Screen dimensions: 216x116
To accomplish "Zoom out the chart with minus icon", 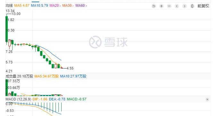I will pyautogui.click(x=169, y=6).
